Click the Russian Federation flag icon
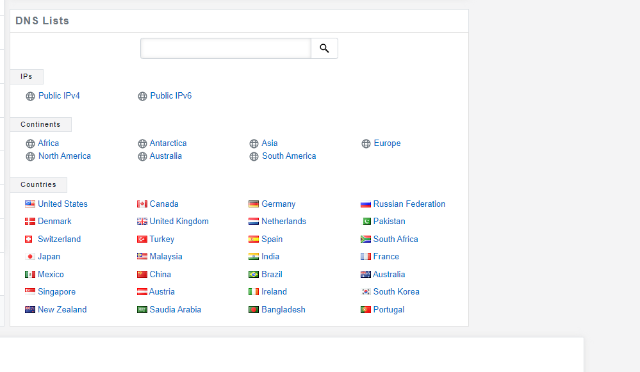 [366, 204]
